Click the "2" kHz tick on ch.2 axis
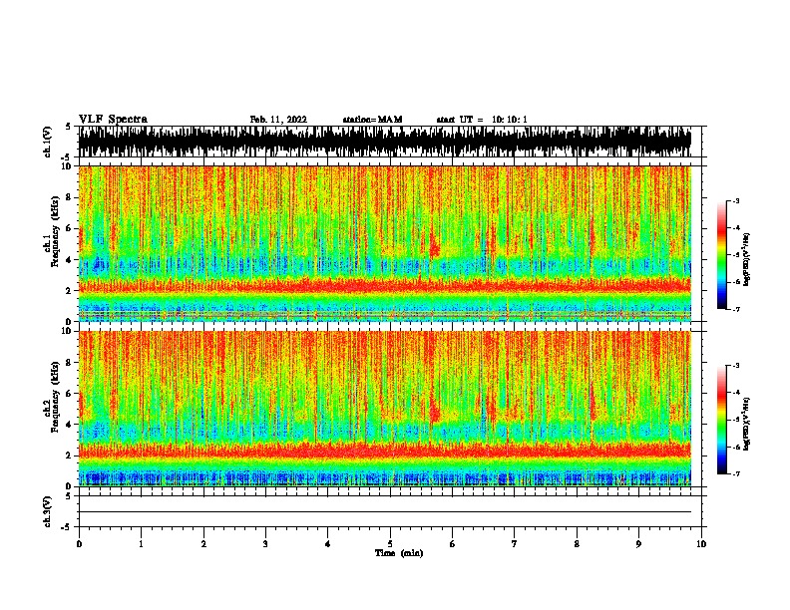Viewport: 790px width, 610px height. click(x=70, y=456)
